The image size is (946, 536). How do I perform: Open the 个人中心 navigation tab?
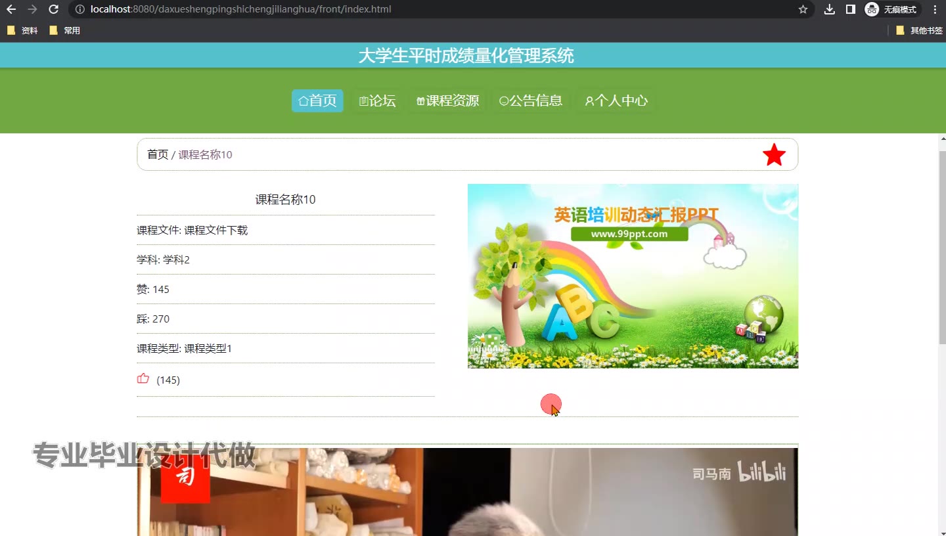[x=616, y=100]
